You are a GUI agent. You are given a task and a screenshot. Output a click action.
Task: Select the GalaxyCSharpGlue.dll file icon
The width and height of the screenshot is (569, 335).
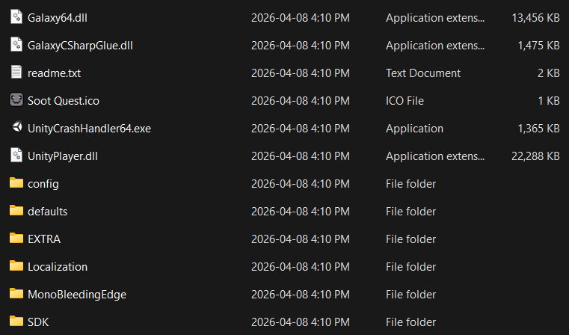click(16, 45)
